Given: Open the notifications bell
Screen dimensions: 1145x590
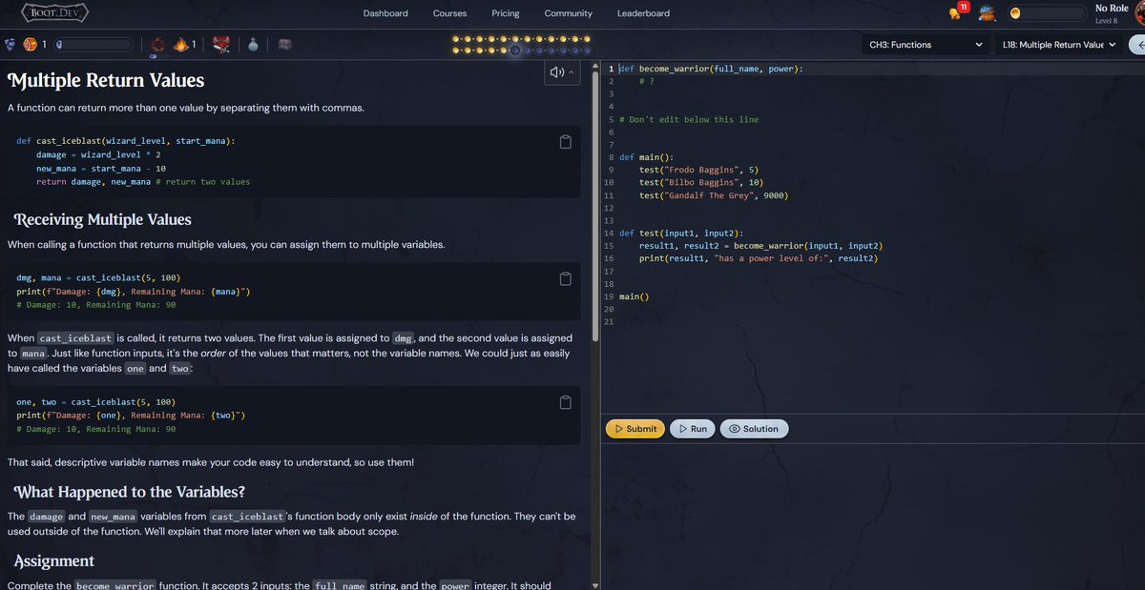Looking at the screenshot, I should pos(955,13).
